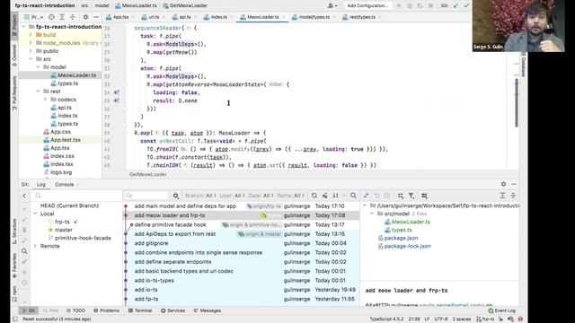Click the Event Log icon in status bar
This screenshot has width=575, height=323.
[x=491, y=310]
